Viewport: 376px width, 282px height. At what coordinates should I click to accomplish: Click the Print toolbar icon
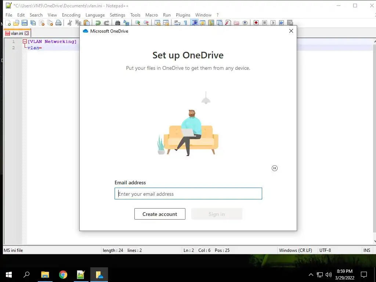(58, 23)
